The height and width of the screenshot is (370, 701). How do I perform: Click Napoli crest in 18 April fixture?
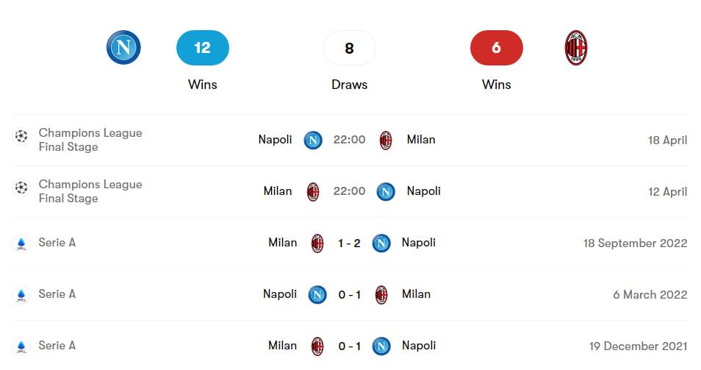click(313, 140)
